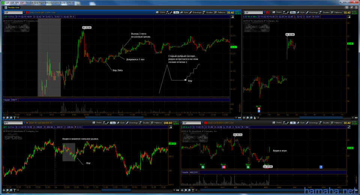The image size is (360, 195).
Task: Open Patterns in the LGF 1m chart
Action: click(220, 12)
